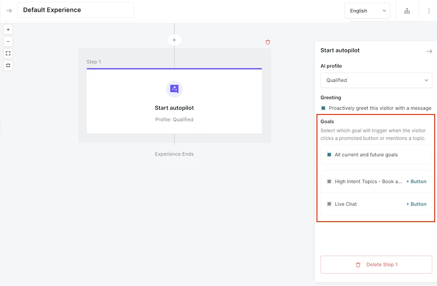Delete Step 1 with red trash icon on canvas
Image resolution: width=437 pixels, height=286 pixels.
pyautogui.click(x=268, y=42)
